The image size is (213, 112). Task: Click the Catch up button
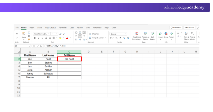pos(189,28)
